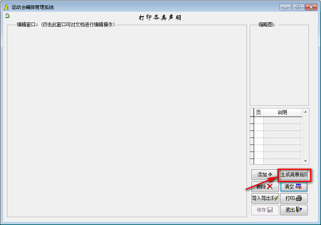Minimize the 运动会编排管理系统 window

click(x=286, y=7)
